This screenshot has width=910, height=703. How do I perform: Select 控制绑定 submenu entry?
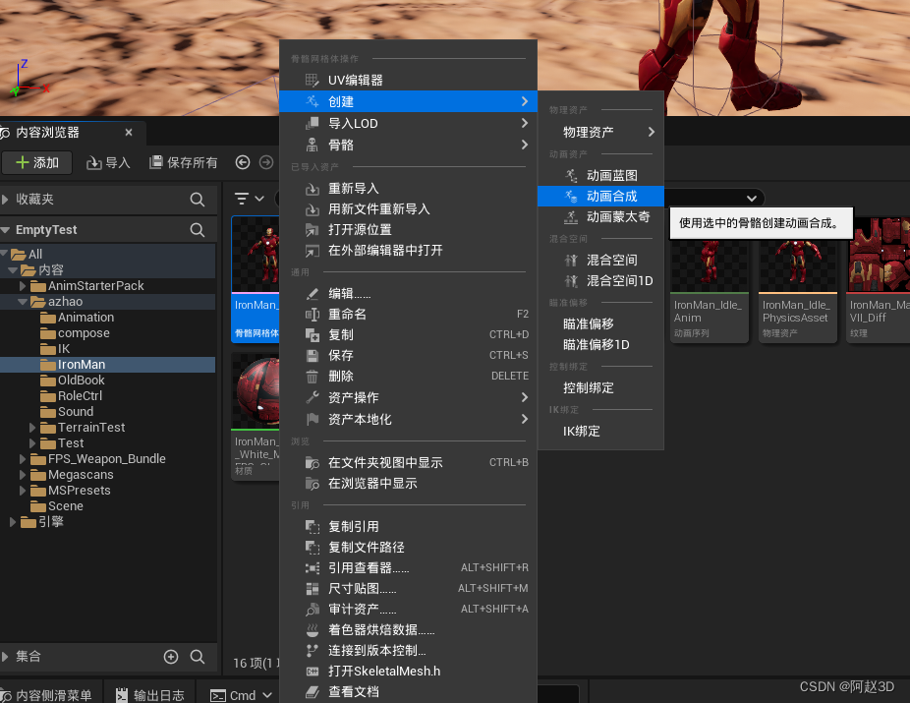(x=600, y=387)
